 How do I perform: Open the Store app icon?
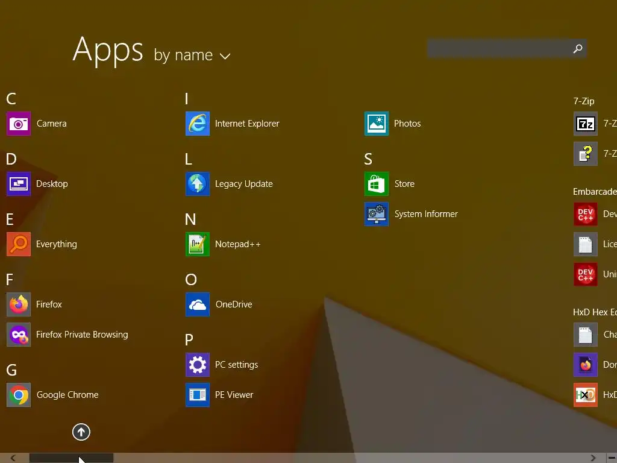tap(377, 184)
